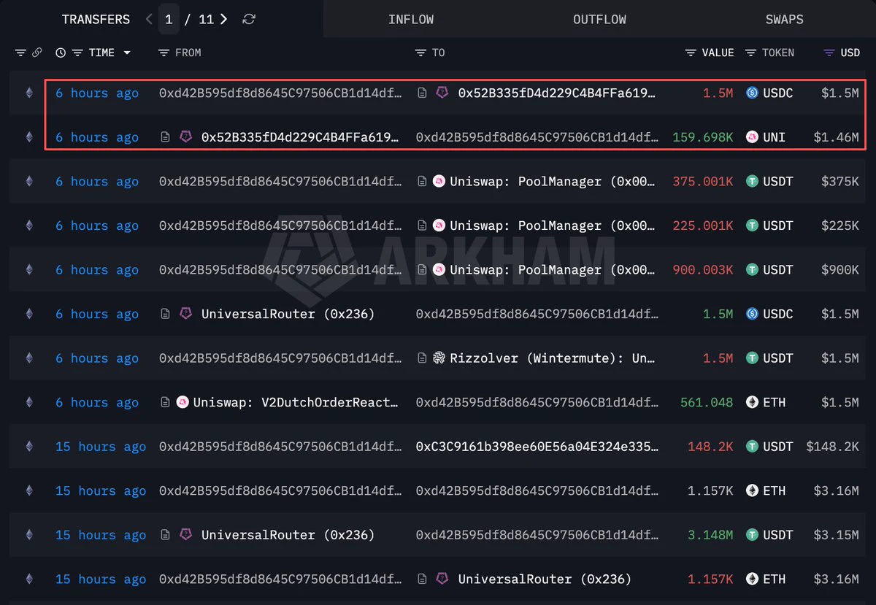Click the Ethereum icon in the 375.001K USDT row
The image size is (876, 605).
(x=29, y=181)
